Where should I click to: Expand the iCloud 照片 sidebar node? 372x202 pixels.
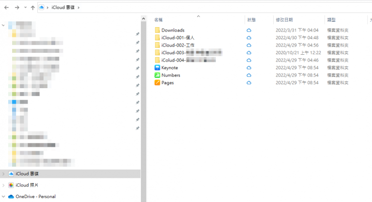[4, 185]
